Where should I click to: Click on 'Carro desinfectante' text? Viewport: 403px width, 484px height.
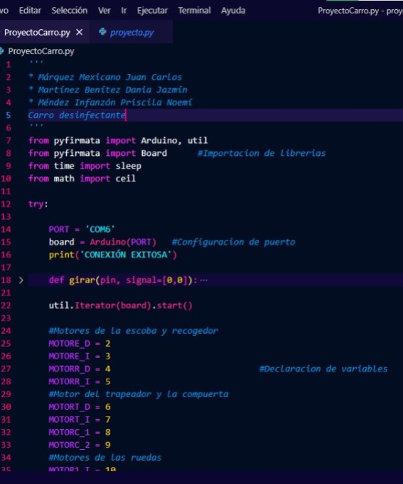click(77, 115)
